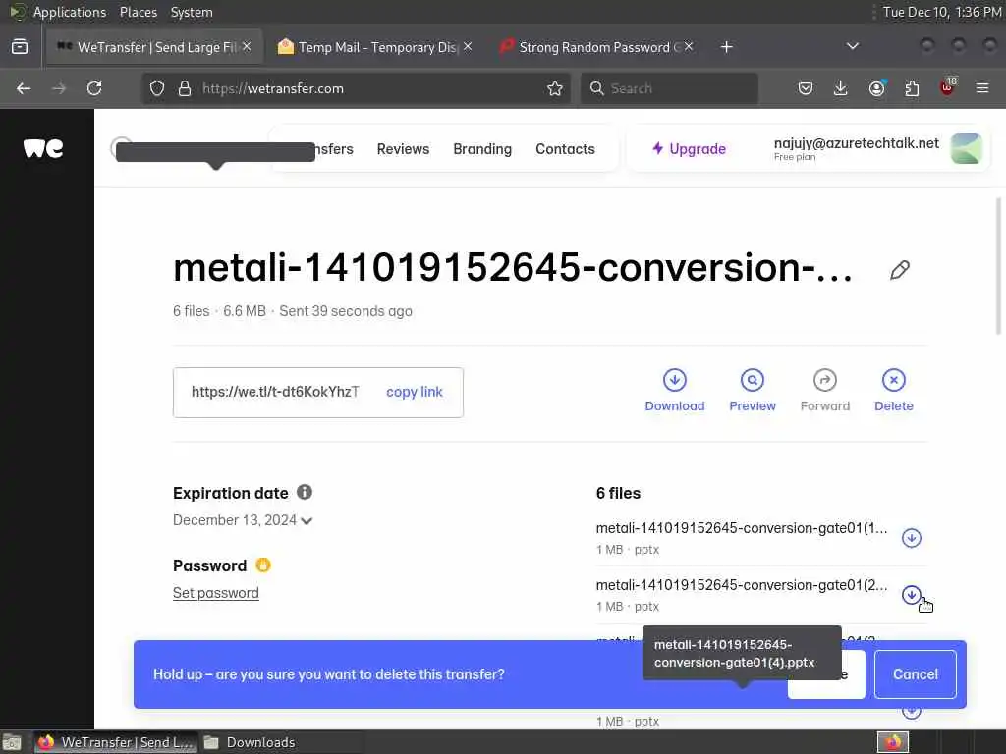Open the Places menu
This screenshot has height=754, width=1006.
tap(138, 12)
